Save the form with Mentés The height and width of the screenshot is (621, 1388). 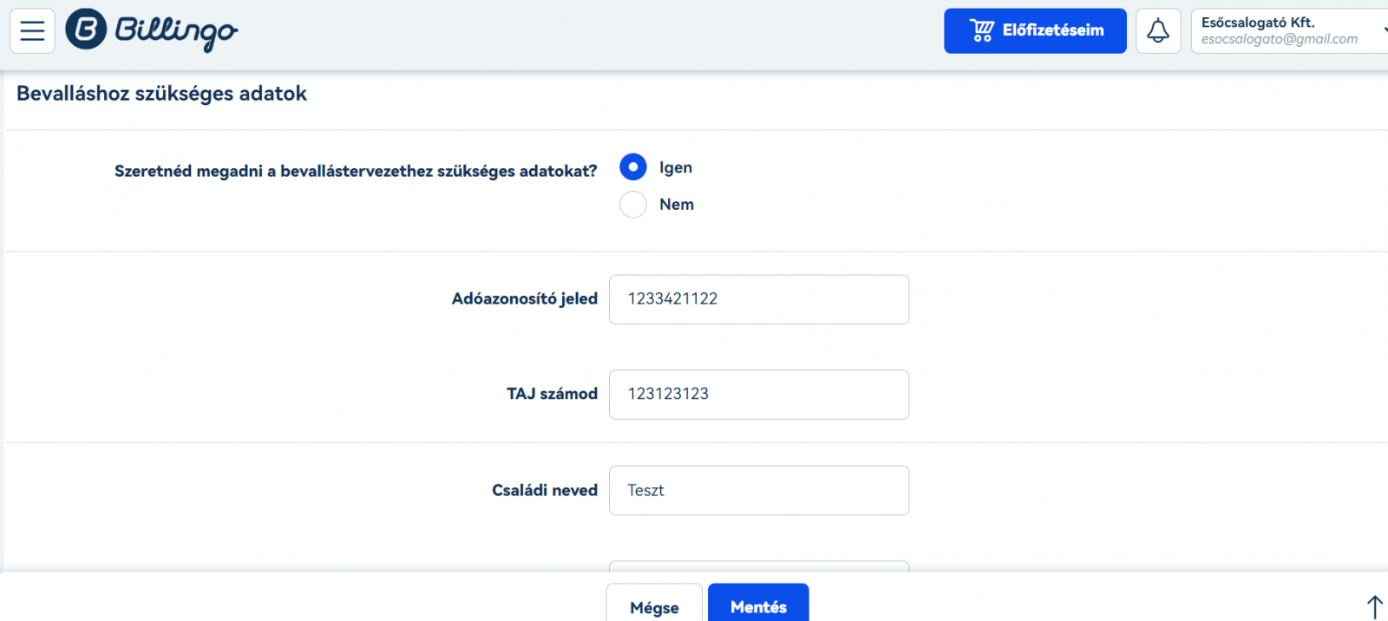point(757,605)
